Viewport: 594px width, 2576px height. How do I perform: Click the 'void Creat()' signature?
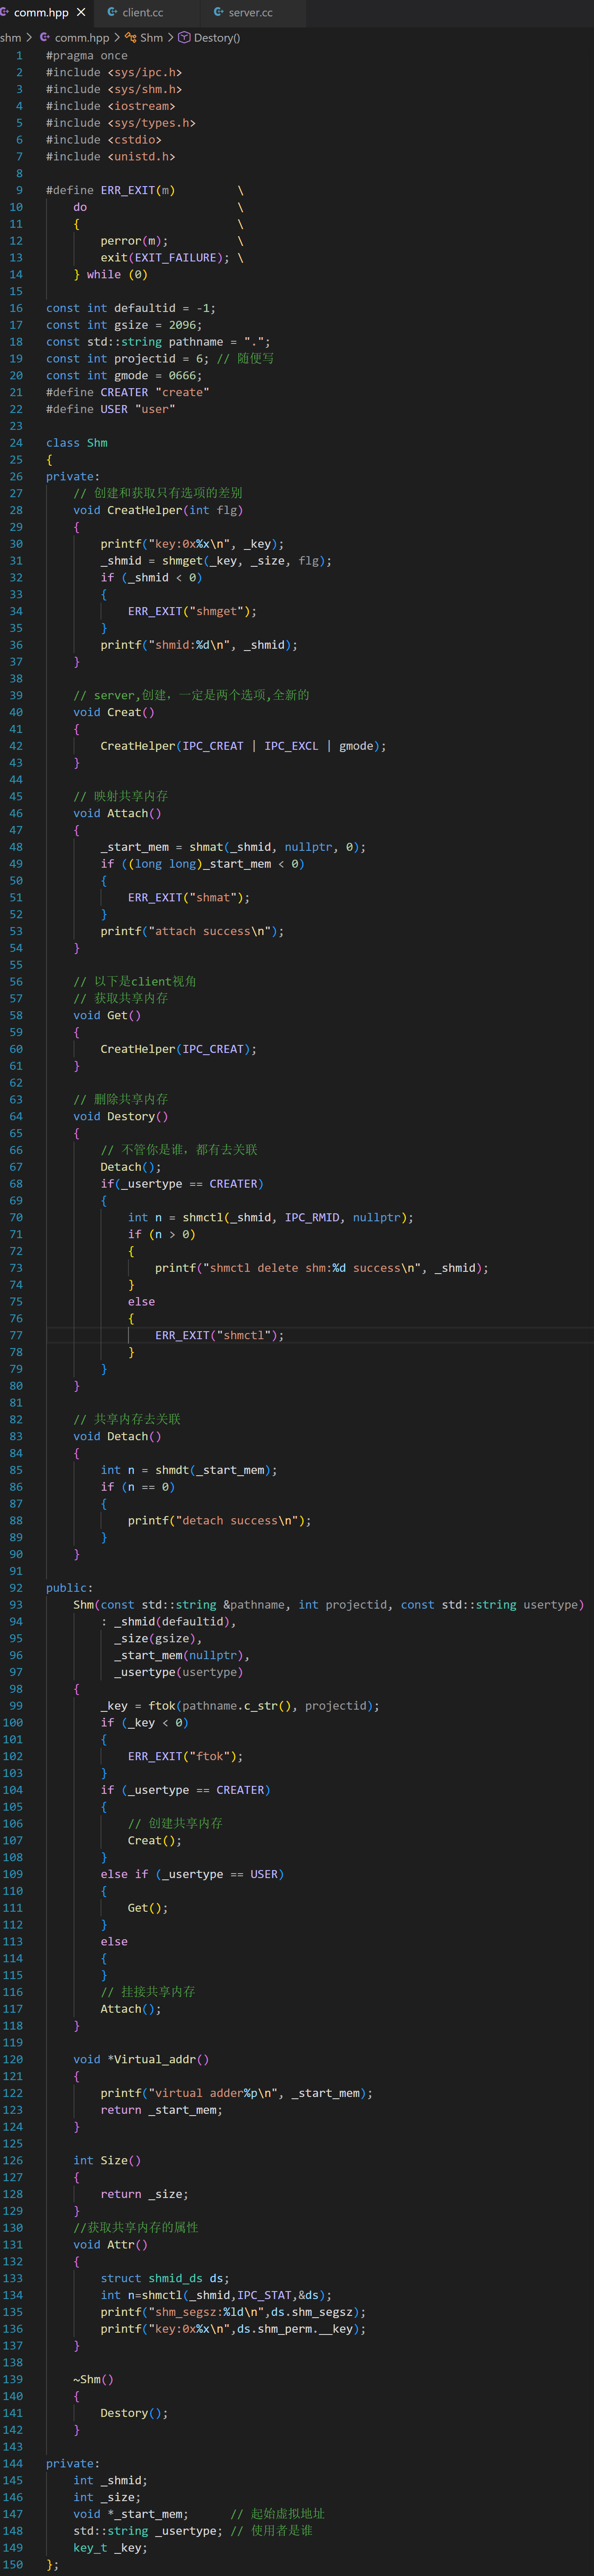click(x=114, y=712)
